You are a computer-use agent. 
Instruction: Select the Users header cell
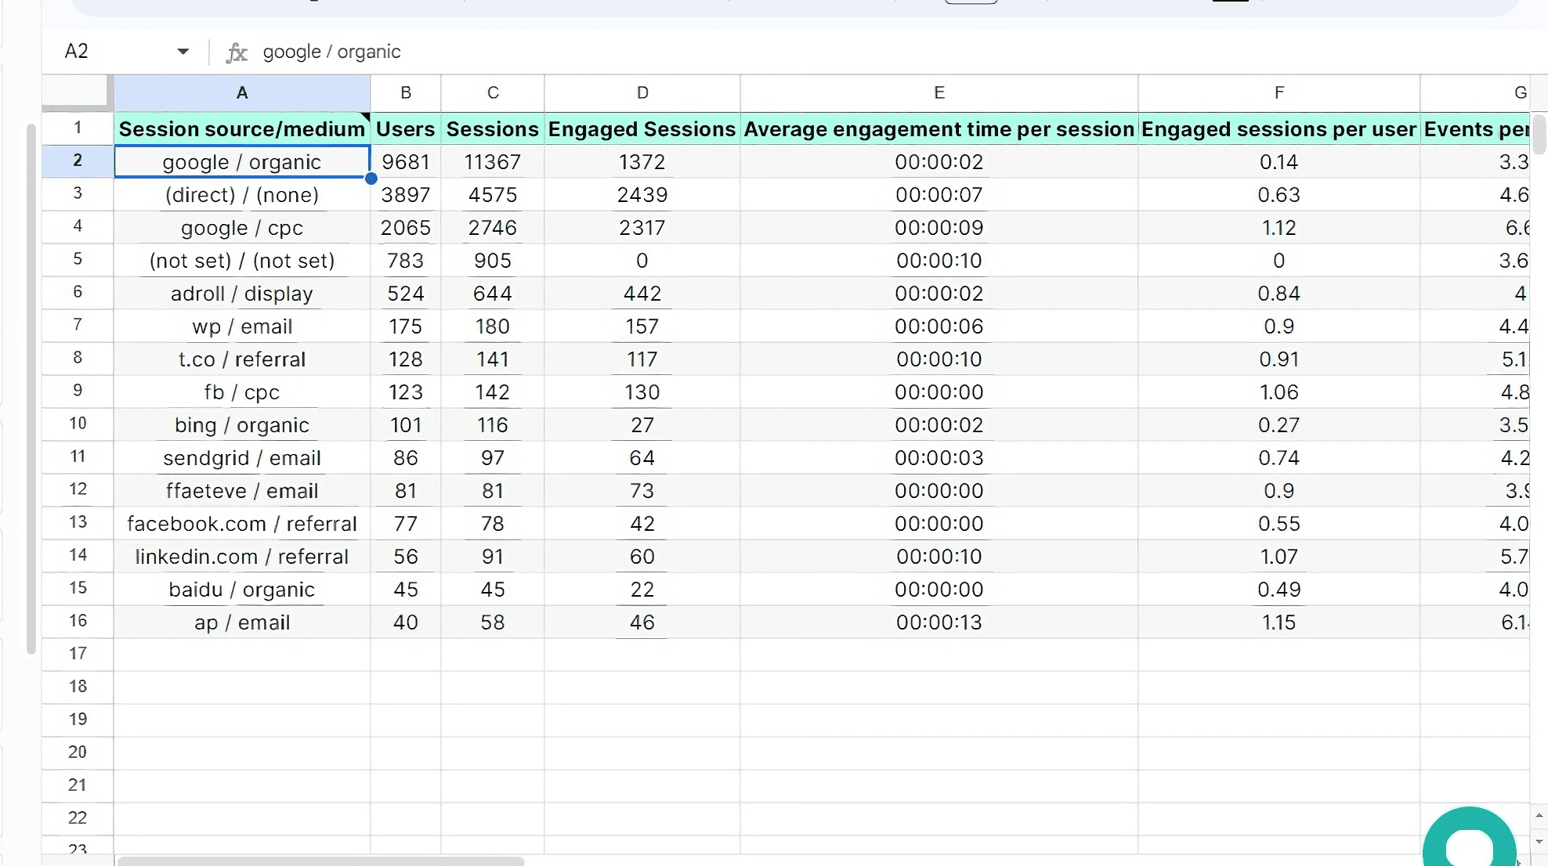[405, 129]
